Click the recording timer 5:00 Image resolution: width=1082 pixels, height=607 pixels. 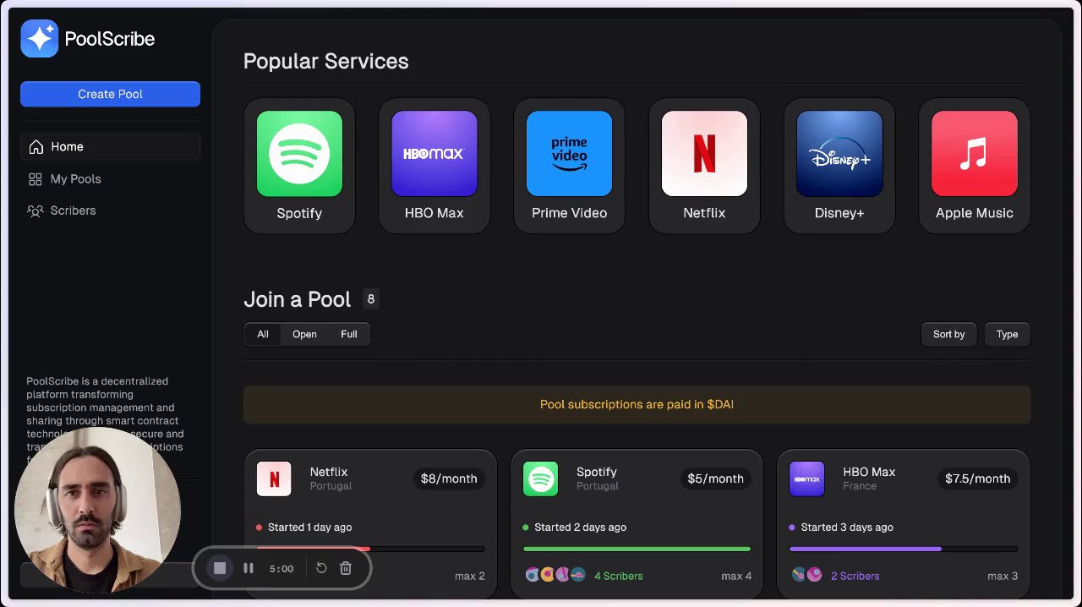pyautogui.click(x=281, y=568)
